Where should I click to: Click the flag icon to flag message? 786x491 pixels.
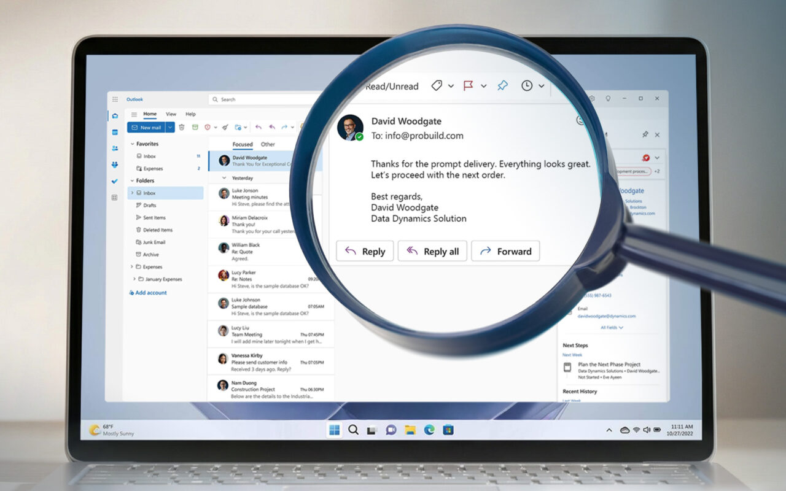[469, 86]
